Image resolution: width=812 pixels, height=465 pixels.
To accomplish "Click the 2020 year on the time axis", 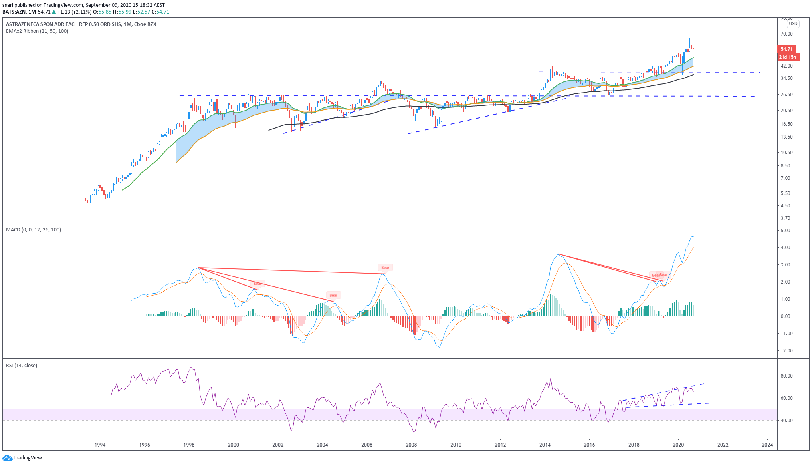I will 678,445.
